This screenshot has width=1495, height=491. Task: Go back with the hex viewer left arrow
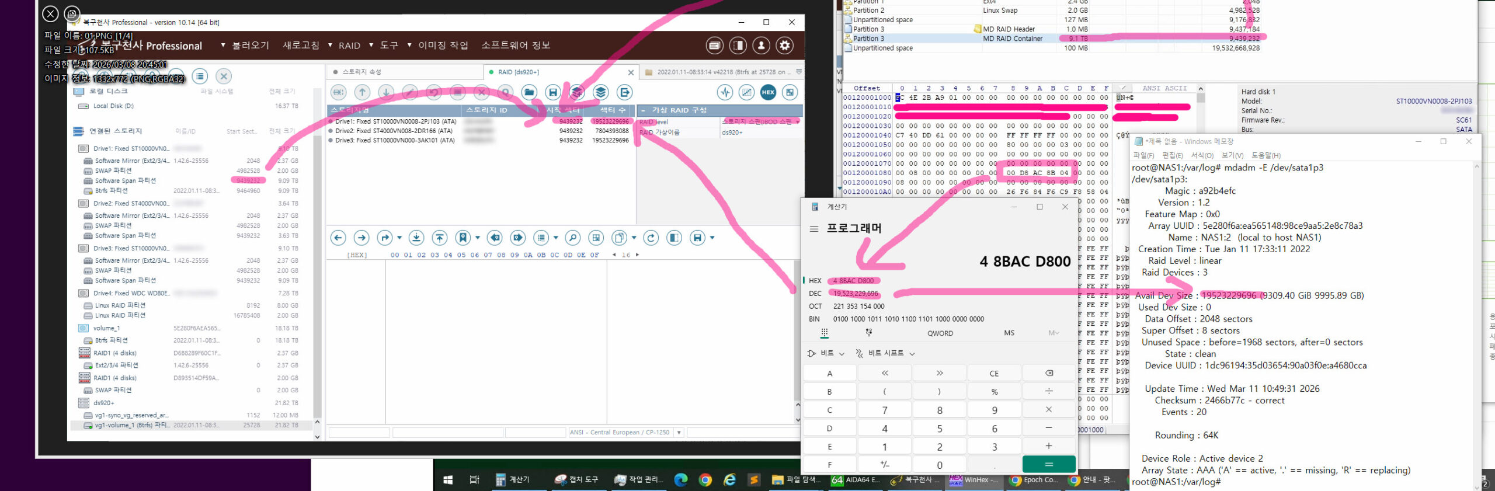338,238
